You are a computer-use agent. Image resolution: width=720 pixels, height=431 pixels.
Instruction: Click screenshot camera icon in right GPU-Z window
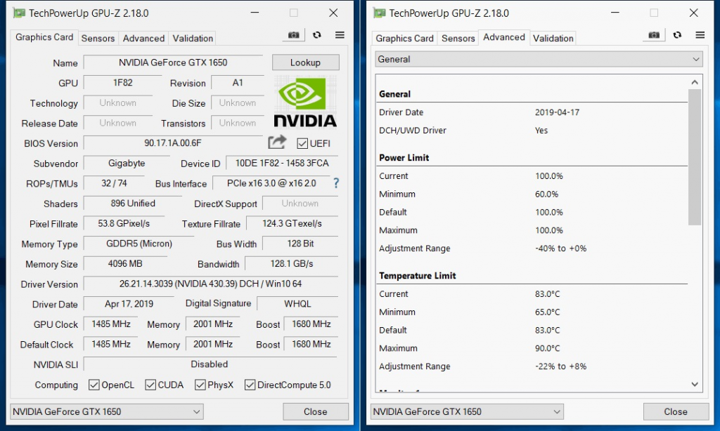pos(654,35)
